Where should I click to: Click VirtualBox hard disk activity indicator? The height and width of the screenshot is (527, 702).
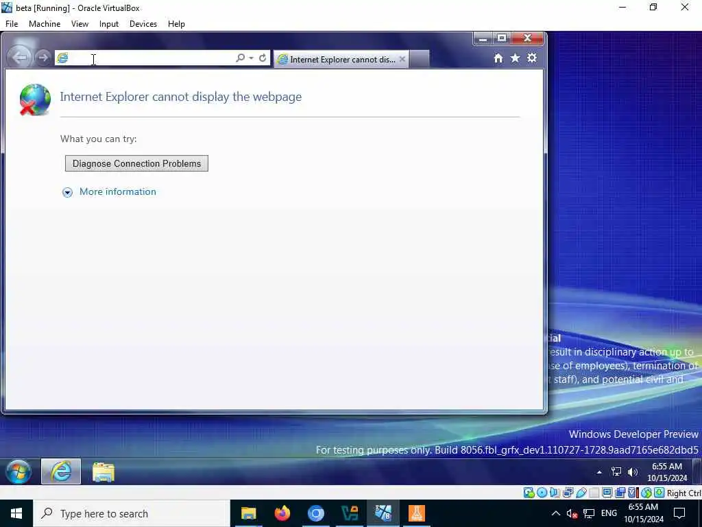tap(529, 493)
